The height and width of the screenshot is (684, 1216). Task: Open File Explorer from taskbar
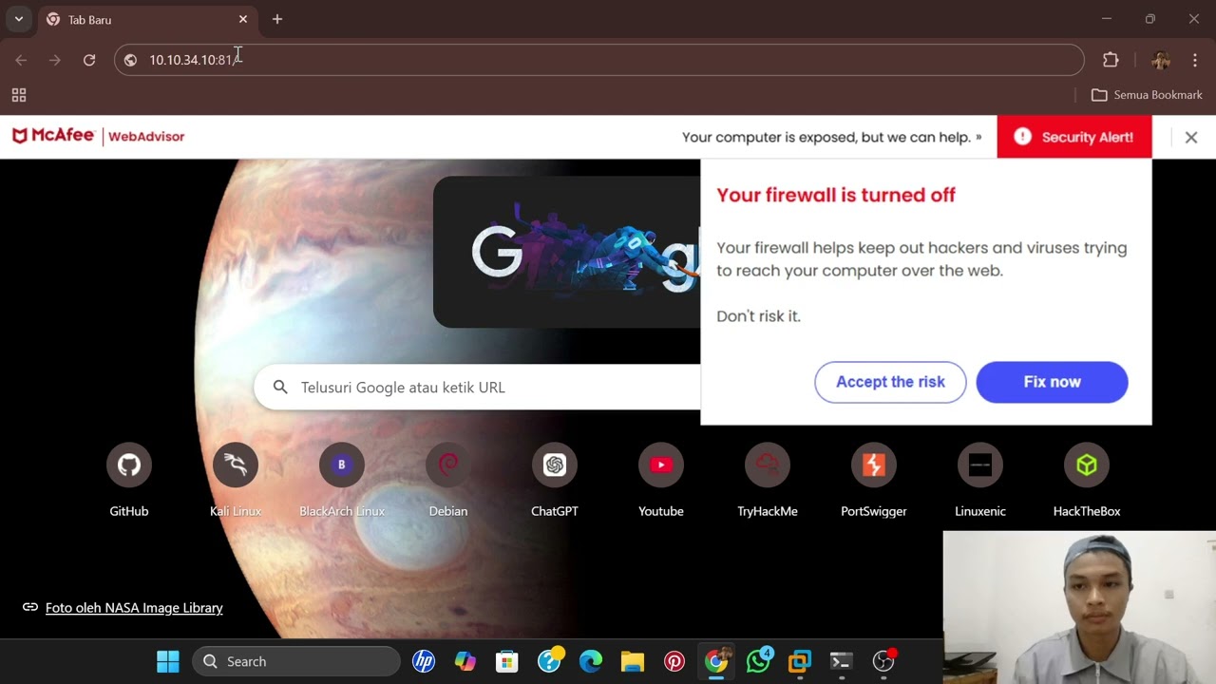pos(633,661)
